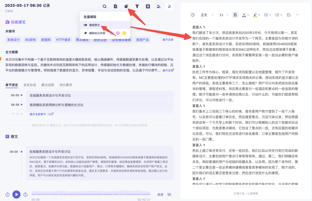Expand all keywords via 展开全部 beside 旅游产品
Screen dimensions: 312x201
[168, 40]
